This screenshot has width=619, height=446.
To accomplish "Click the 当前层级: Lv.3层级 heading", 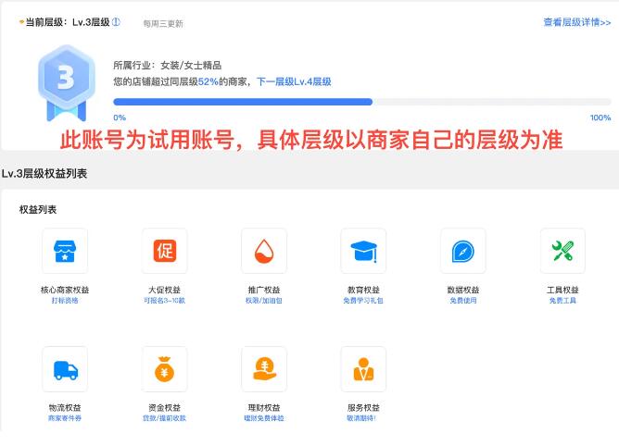I will click(67, 22).
